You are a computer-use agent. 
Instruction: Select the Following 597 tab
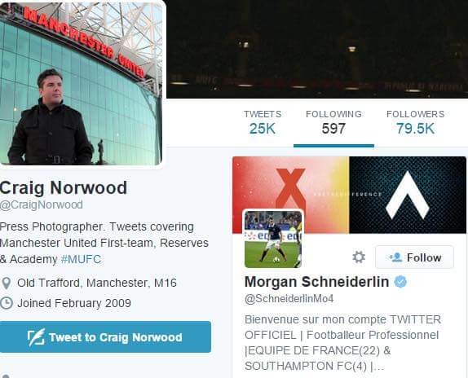(333, 123)
